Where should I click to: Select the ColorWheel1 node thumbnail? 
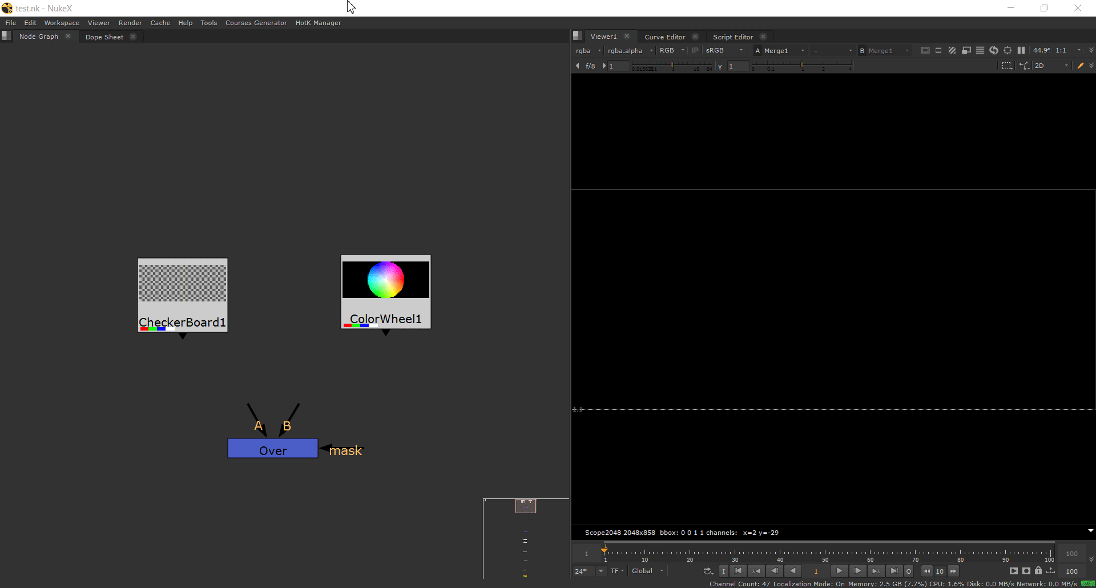(x=386, y=280)
